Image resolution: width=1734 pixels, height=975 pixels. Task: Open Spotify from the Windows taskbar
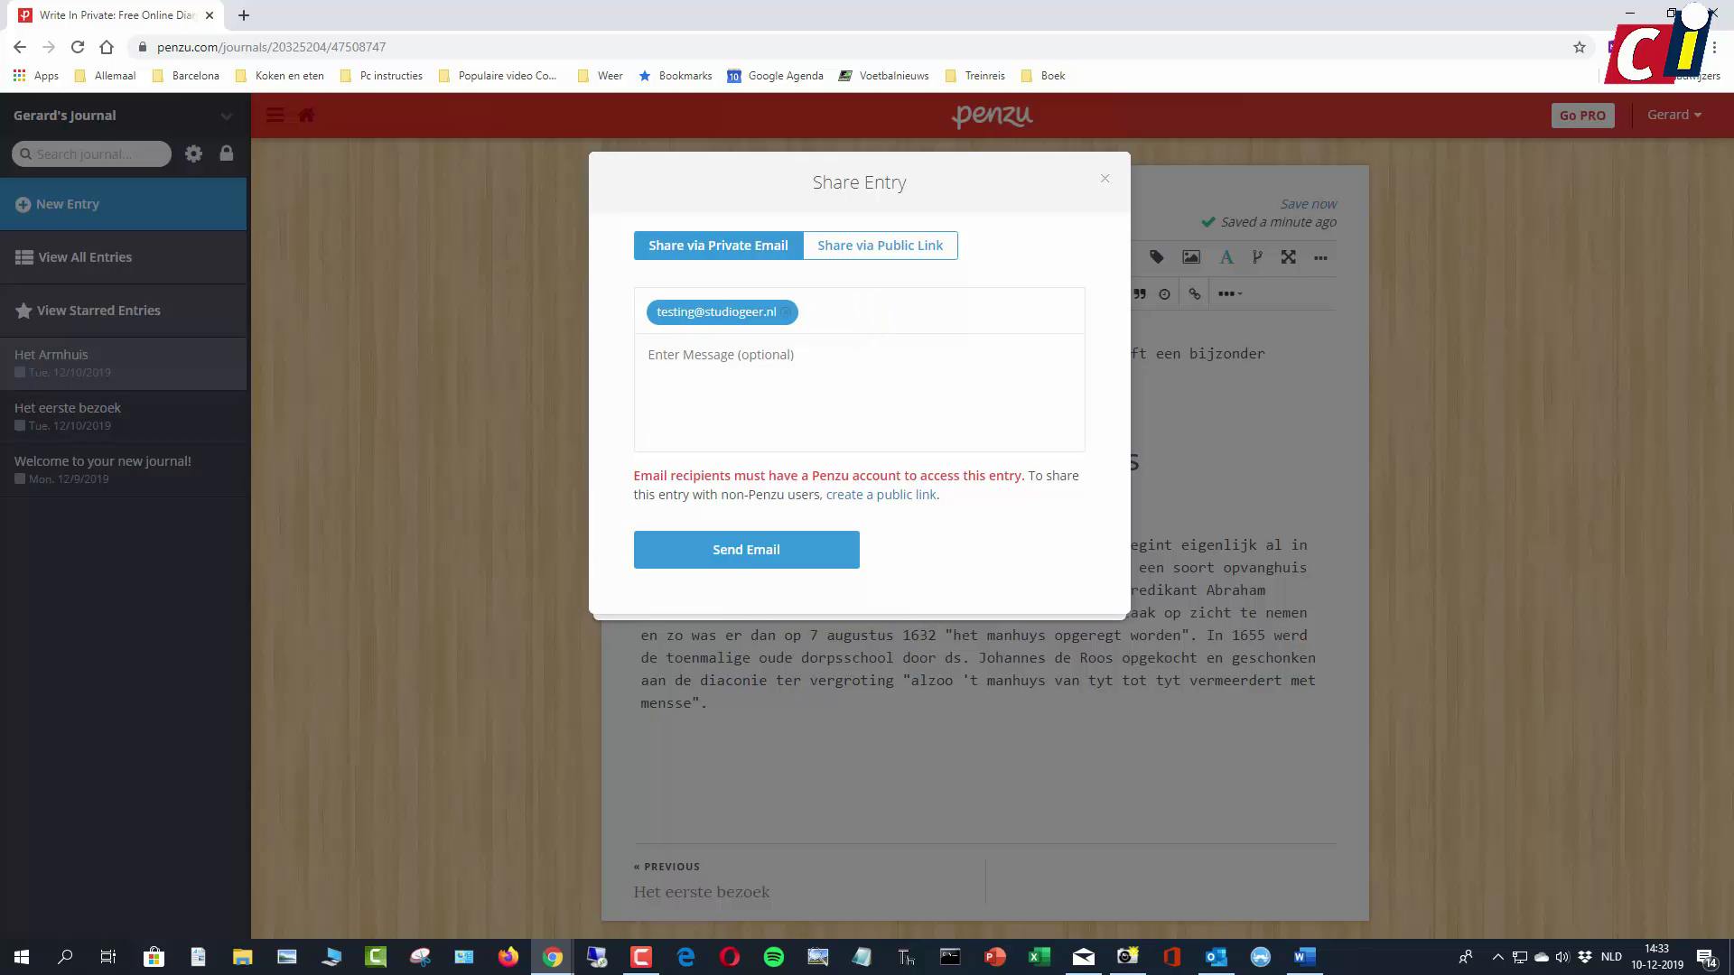click(x=774, y=957)
